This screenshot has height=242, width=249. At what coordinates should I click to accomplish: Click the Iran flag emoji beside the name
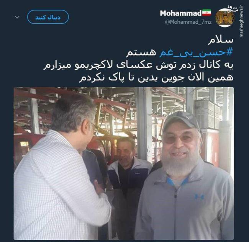pos(206,13)
